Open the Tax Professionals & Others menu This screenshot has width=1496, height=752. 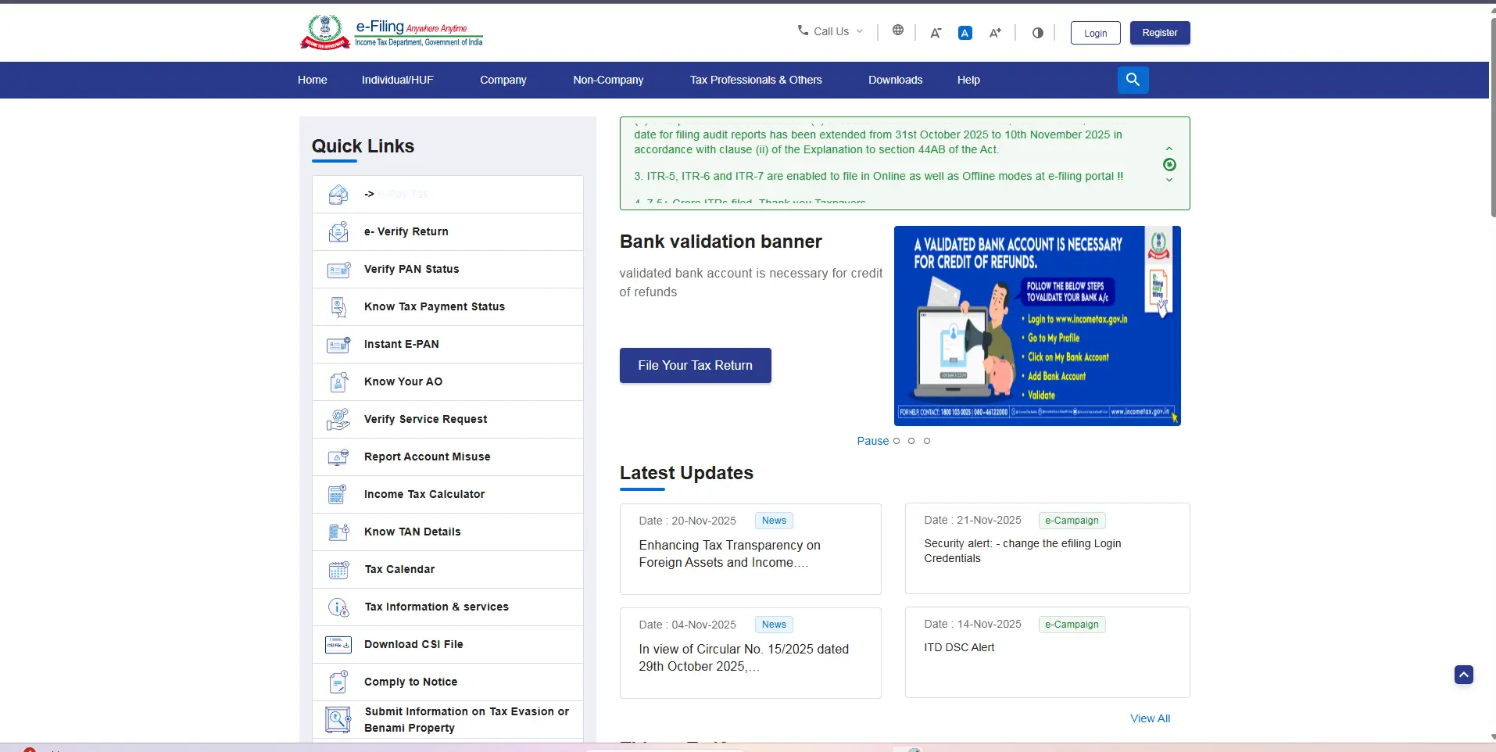[x=755, y=80]
